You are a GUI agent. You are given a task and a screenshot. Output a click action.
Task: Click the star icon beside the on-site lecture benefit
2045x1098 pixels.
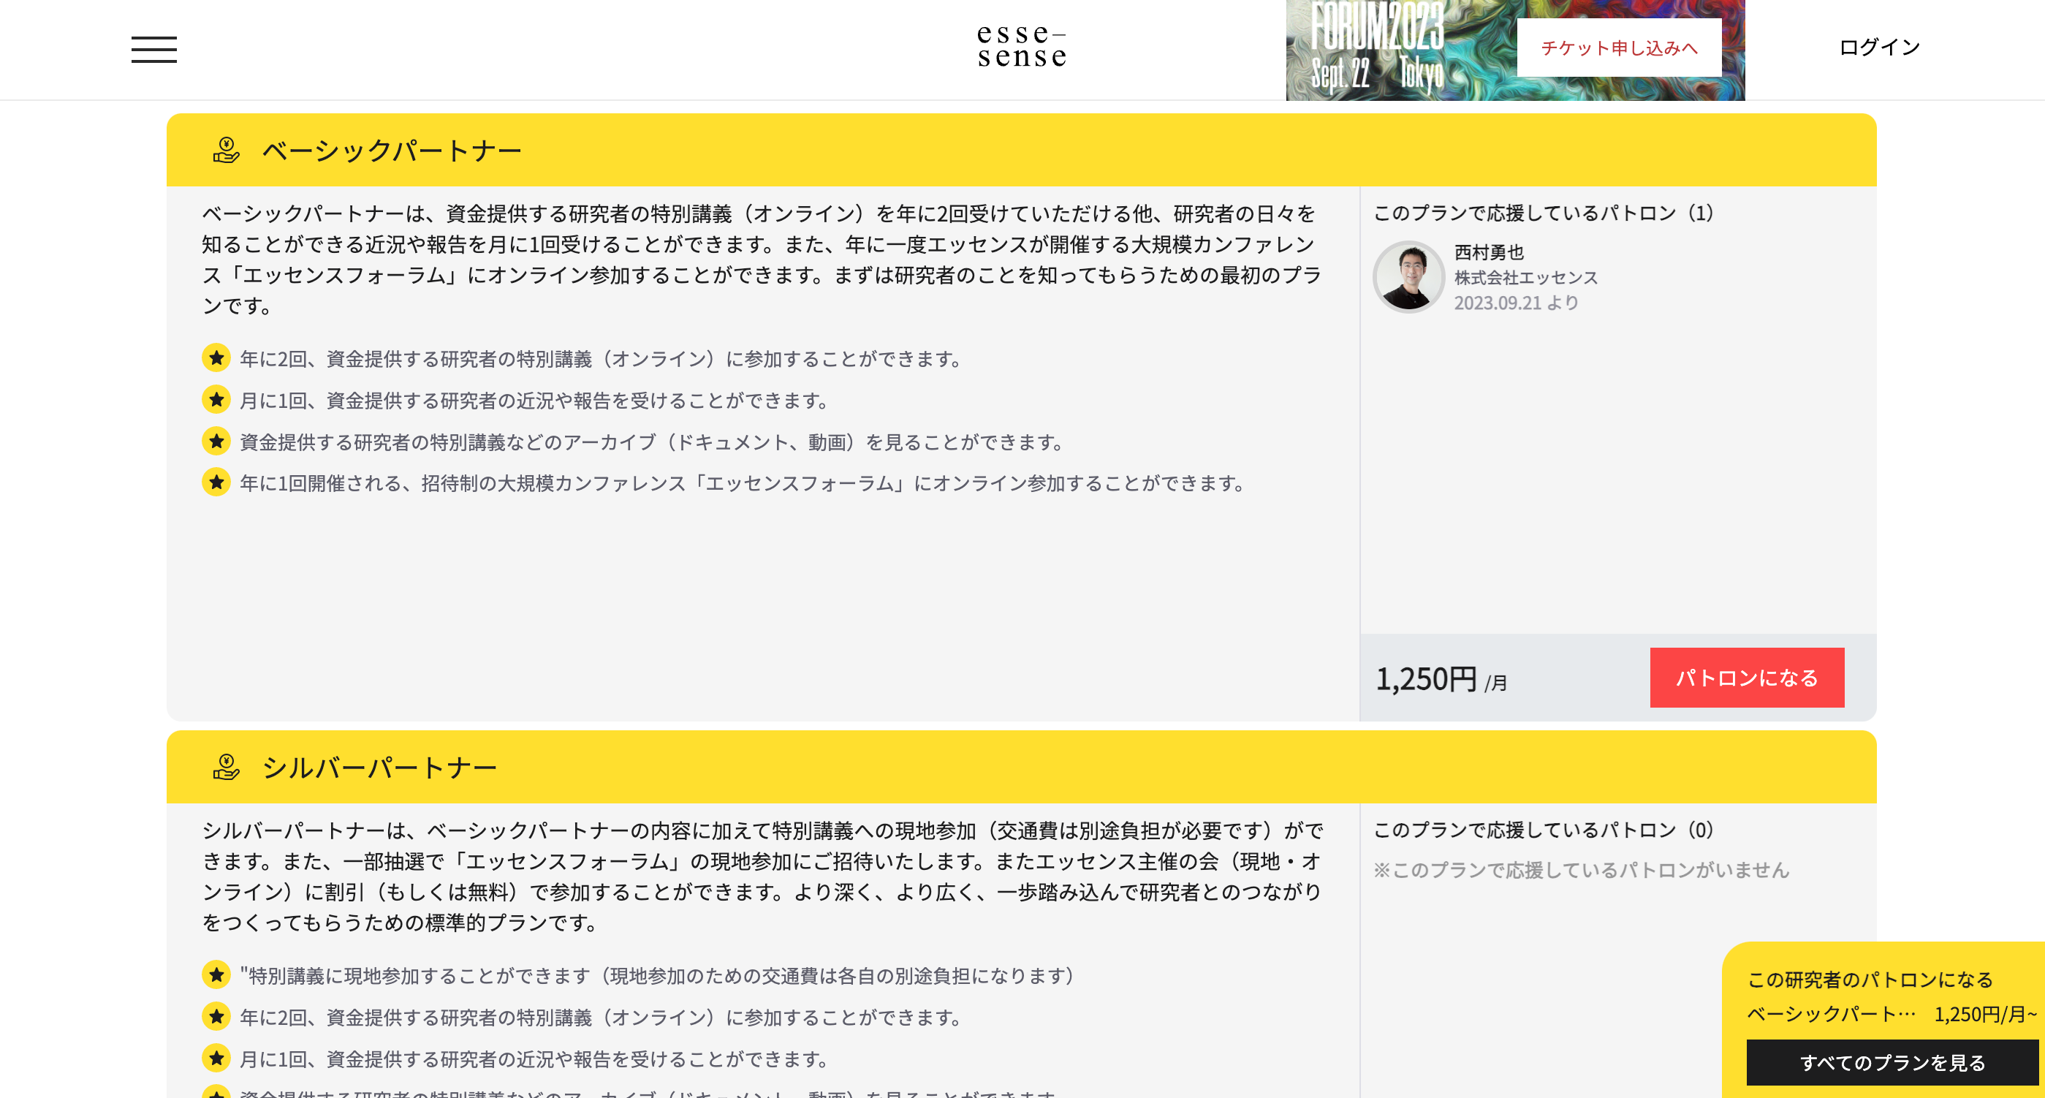(x=217, y=977)
